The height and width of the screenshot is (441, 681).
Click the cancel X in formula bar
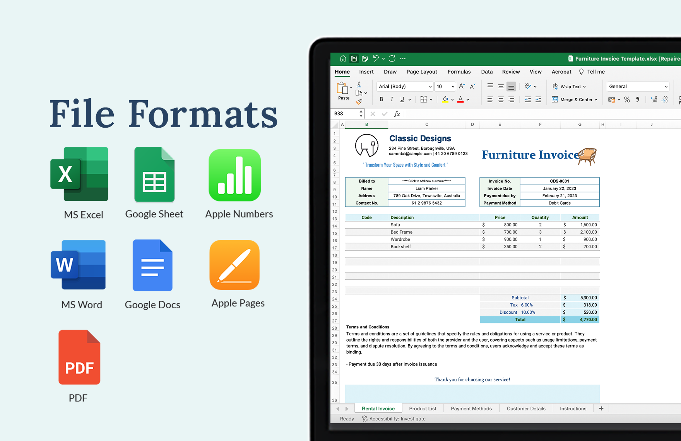pyautogui.click(x=373, y=114)
